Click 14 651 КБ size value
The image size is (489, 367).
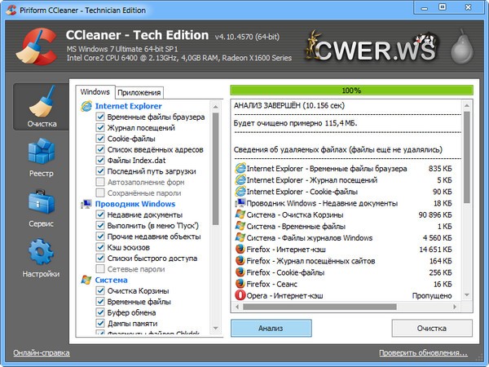pos(435,250)
